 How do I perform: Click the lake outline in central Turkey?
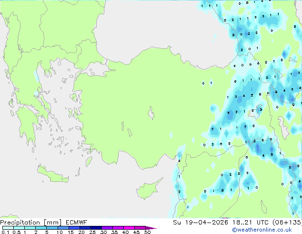[151, 113]
